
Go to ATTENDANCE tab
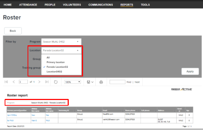(28, 5)
